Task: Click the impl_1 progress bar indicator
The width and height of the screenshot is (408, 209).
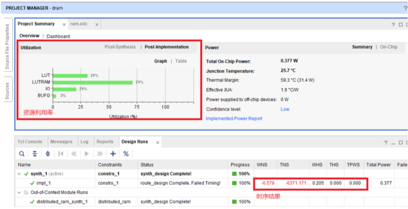Action: click(x=234, y=183)
